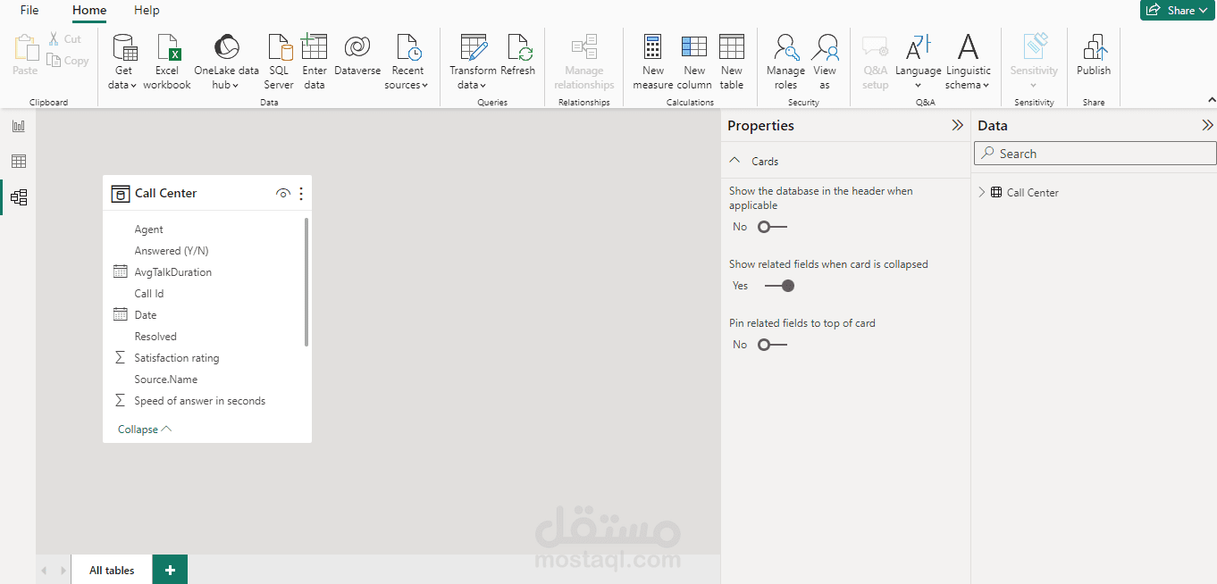Create a New table
This screenshot has width=1217, height=584.
pos(732,62)
